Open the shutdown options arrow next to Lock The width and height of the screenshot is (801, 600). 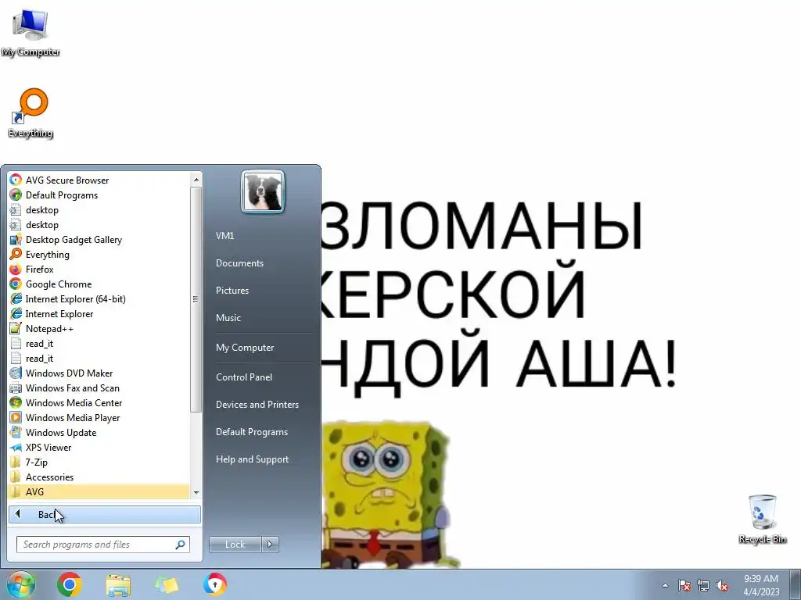[270, 545]
